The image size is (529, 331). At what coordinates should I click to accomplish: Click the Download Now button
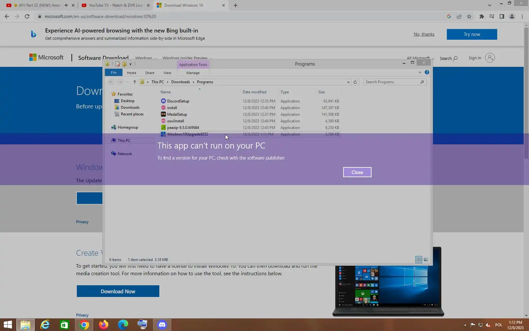click(x=118, y=291)
